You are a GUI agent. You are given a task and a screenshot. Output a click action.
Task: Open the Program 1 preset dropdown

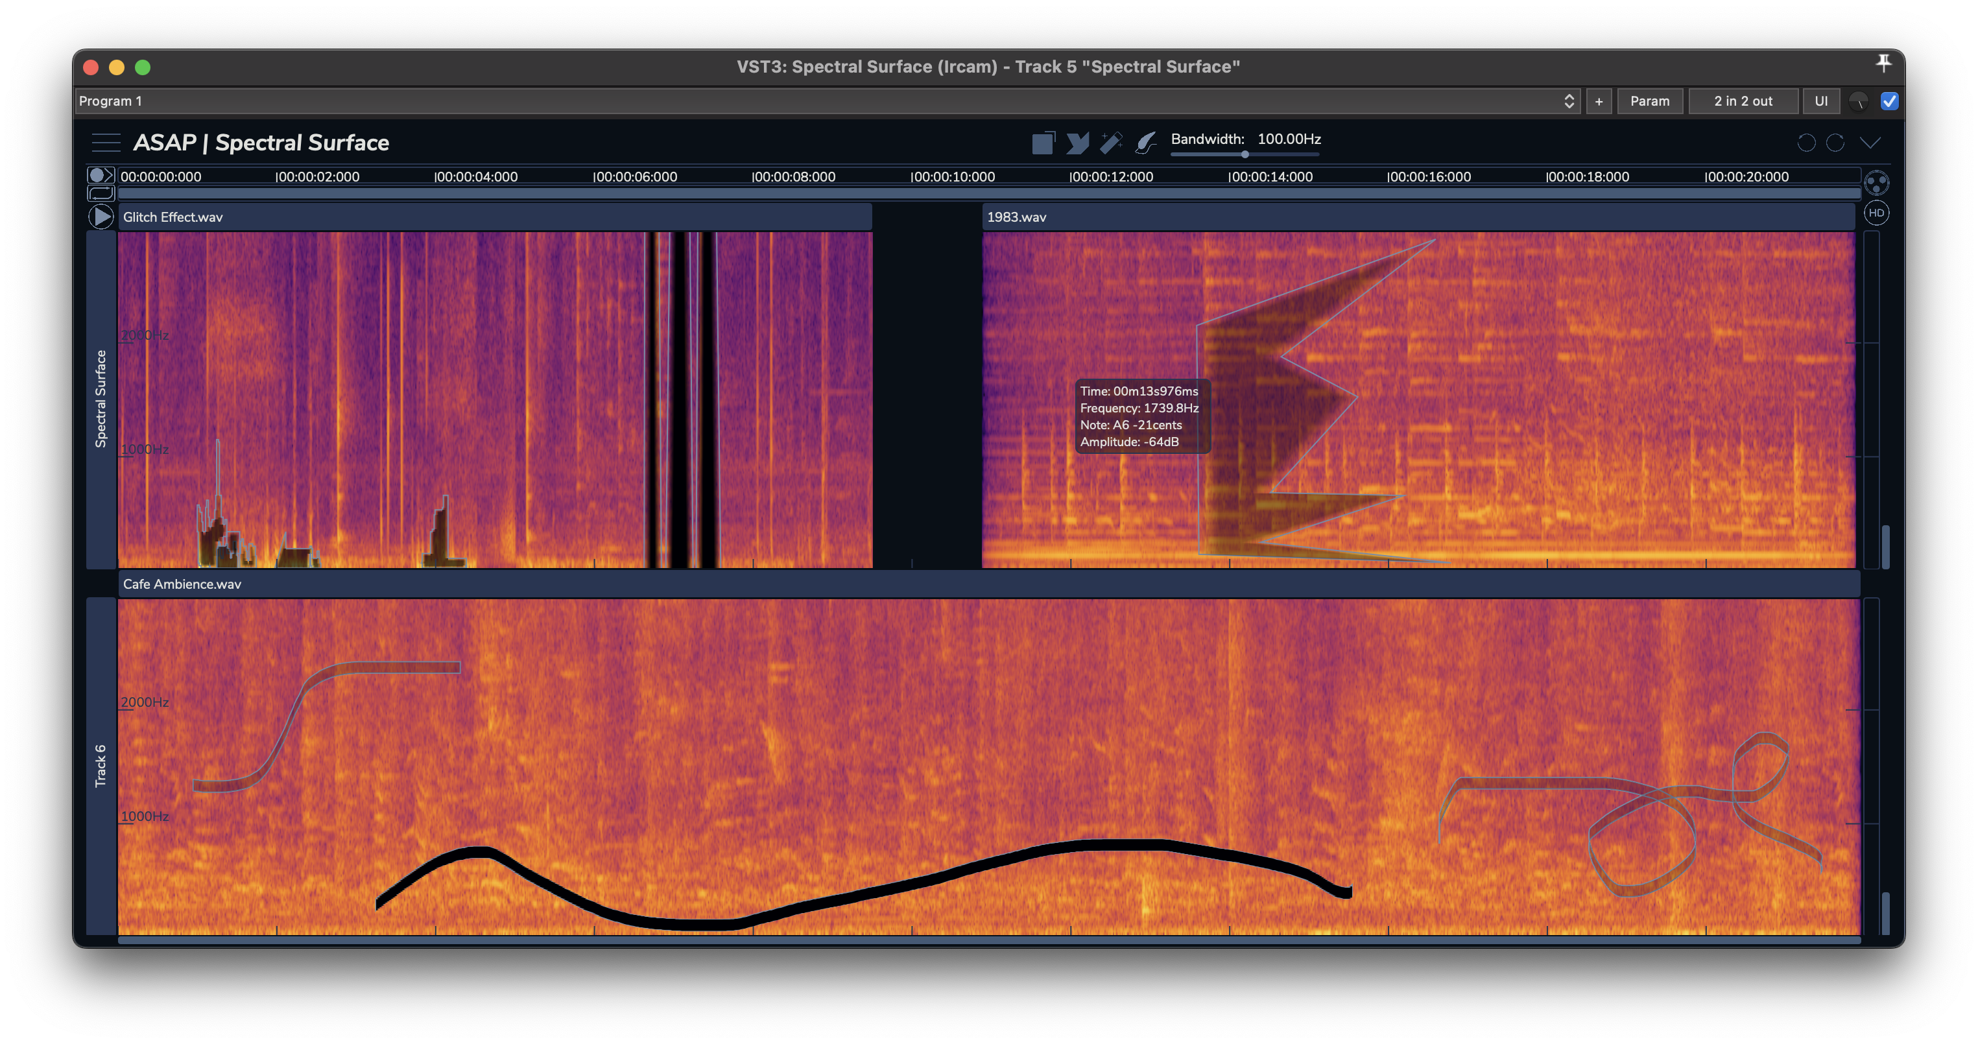tap(826, 101)
